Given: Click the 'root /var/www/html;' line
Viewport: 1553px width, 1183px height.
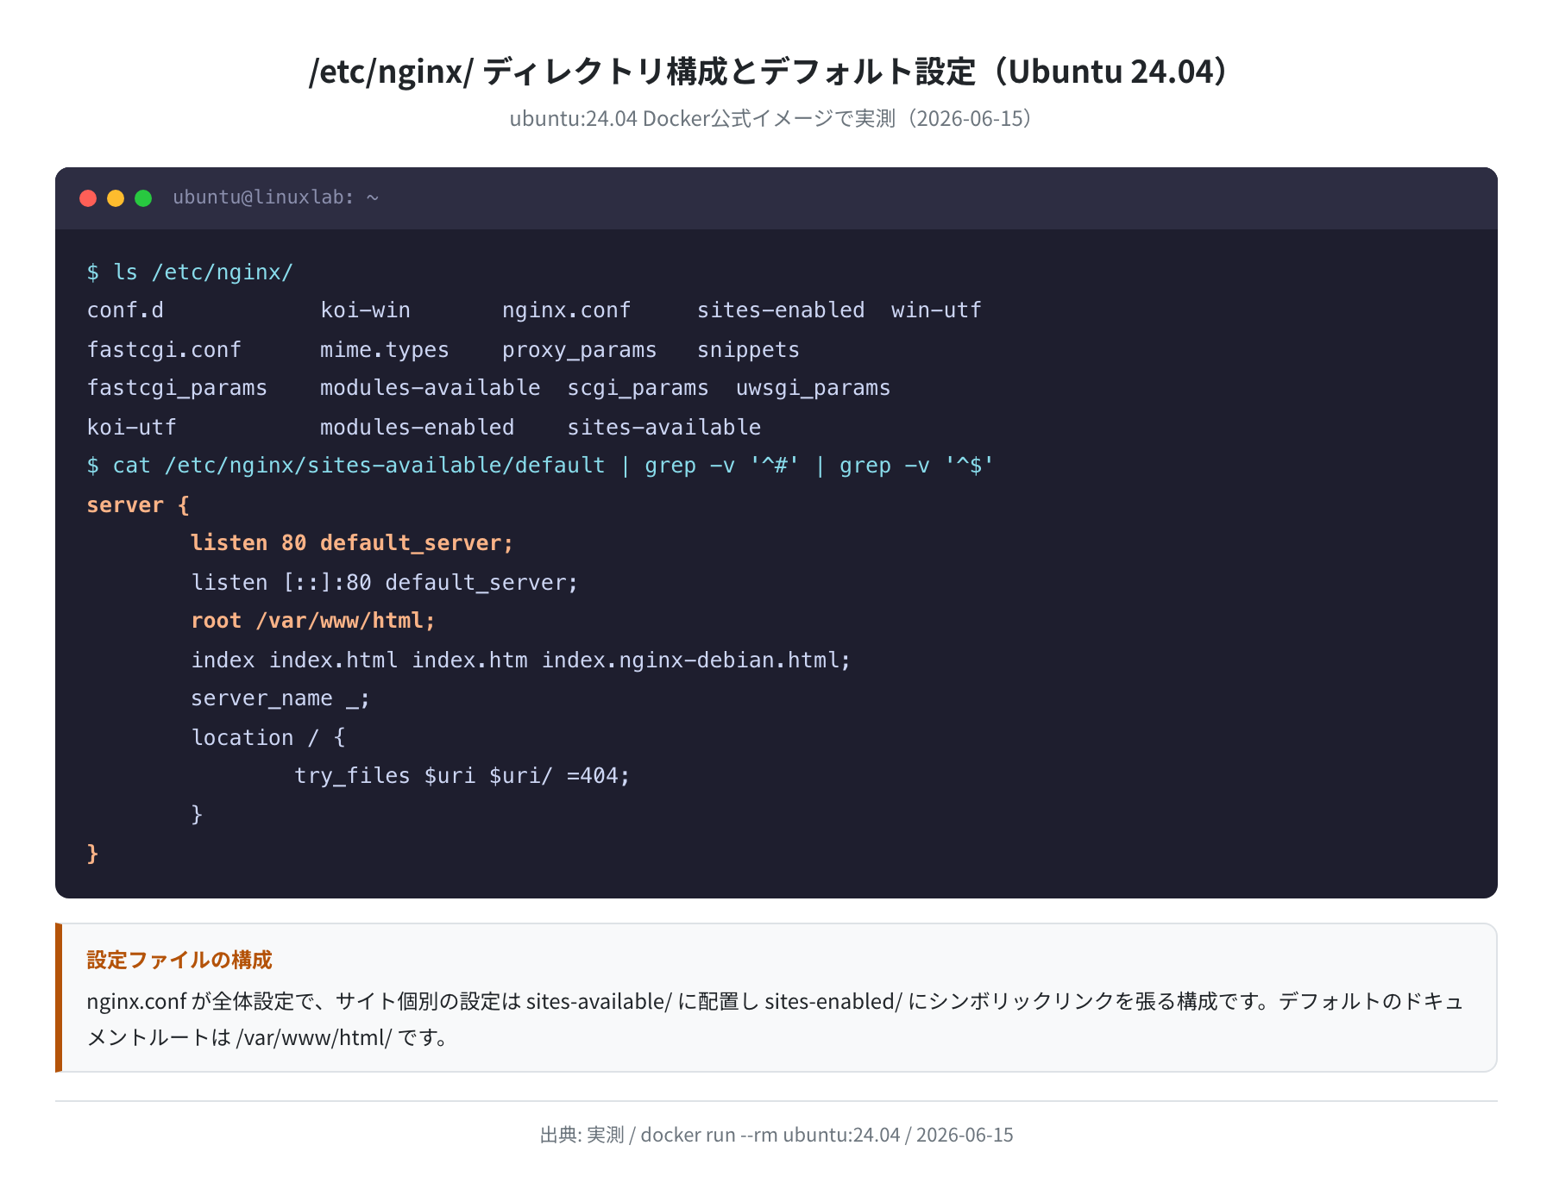Looking at the screenshot, I should (313, 621).
